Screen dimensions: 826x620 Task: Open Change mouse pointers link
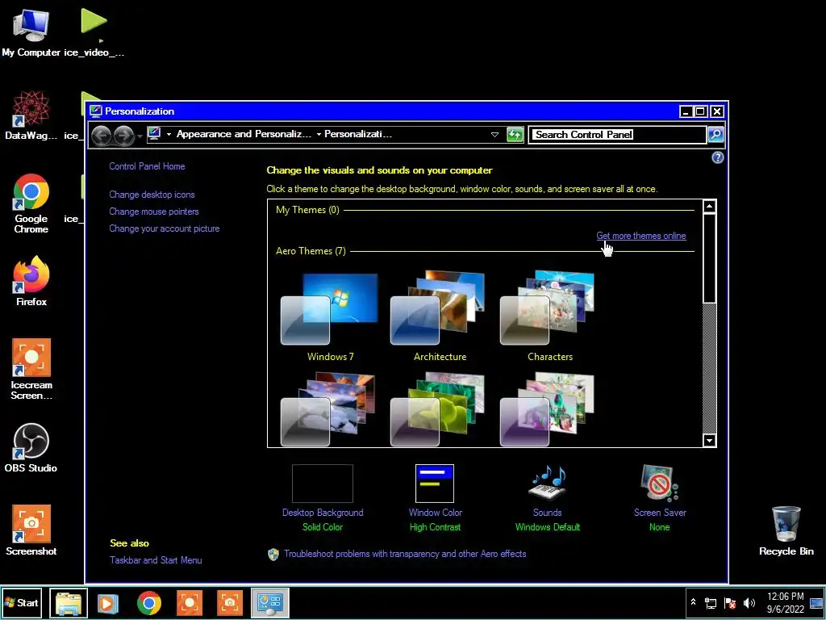tap(154, 212)
